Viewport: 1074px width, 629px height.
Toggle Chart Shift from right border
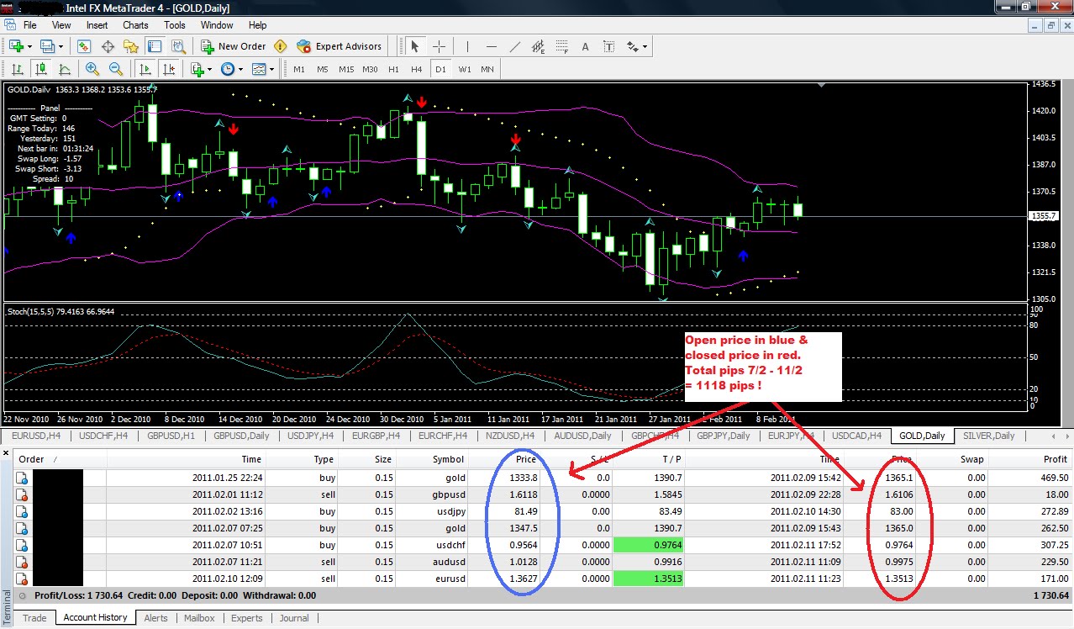tap(169, 69)
